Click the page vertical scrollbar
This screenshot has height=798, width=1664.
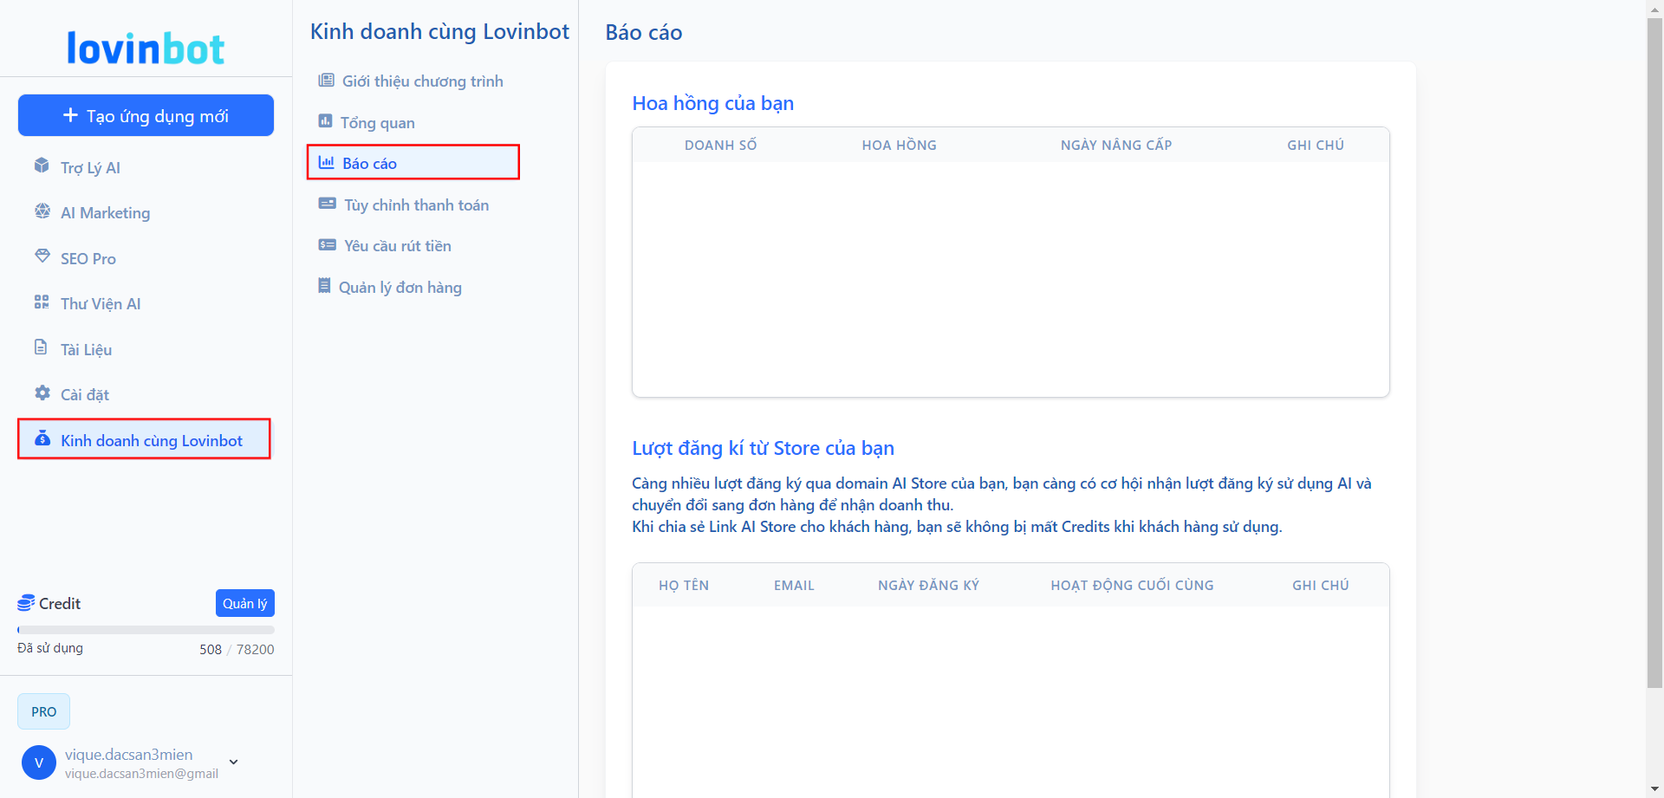pos(1654,347)
